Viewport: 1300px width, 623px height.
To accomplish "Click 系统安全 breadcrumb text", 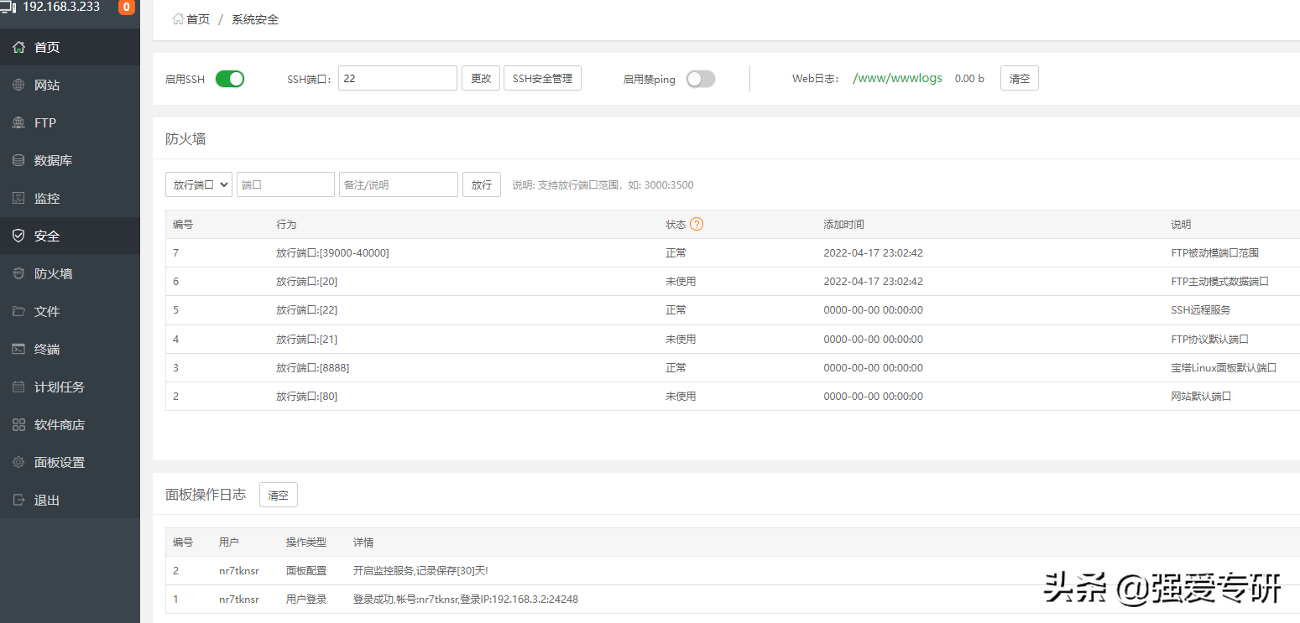I will coord(255,18).
